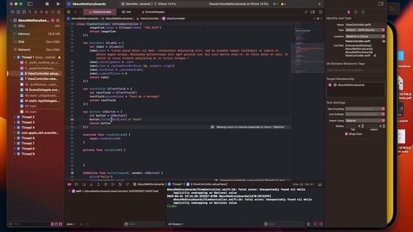The width and height of the screenshot is (413, 232).
Task: Add a new editor tab with plus button
Action: click(319, 4)
